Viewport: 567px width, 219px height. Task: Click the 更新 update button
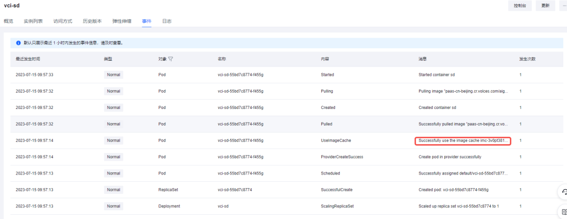tap(545, 6)
